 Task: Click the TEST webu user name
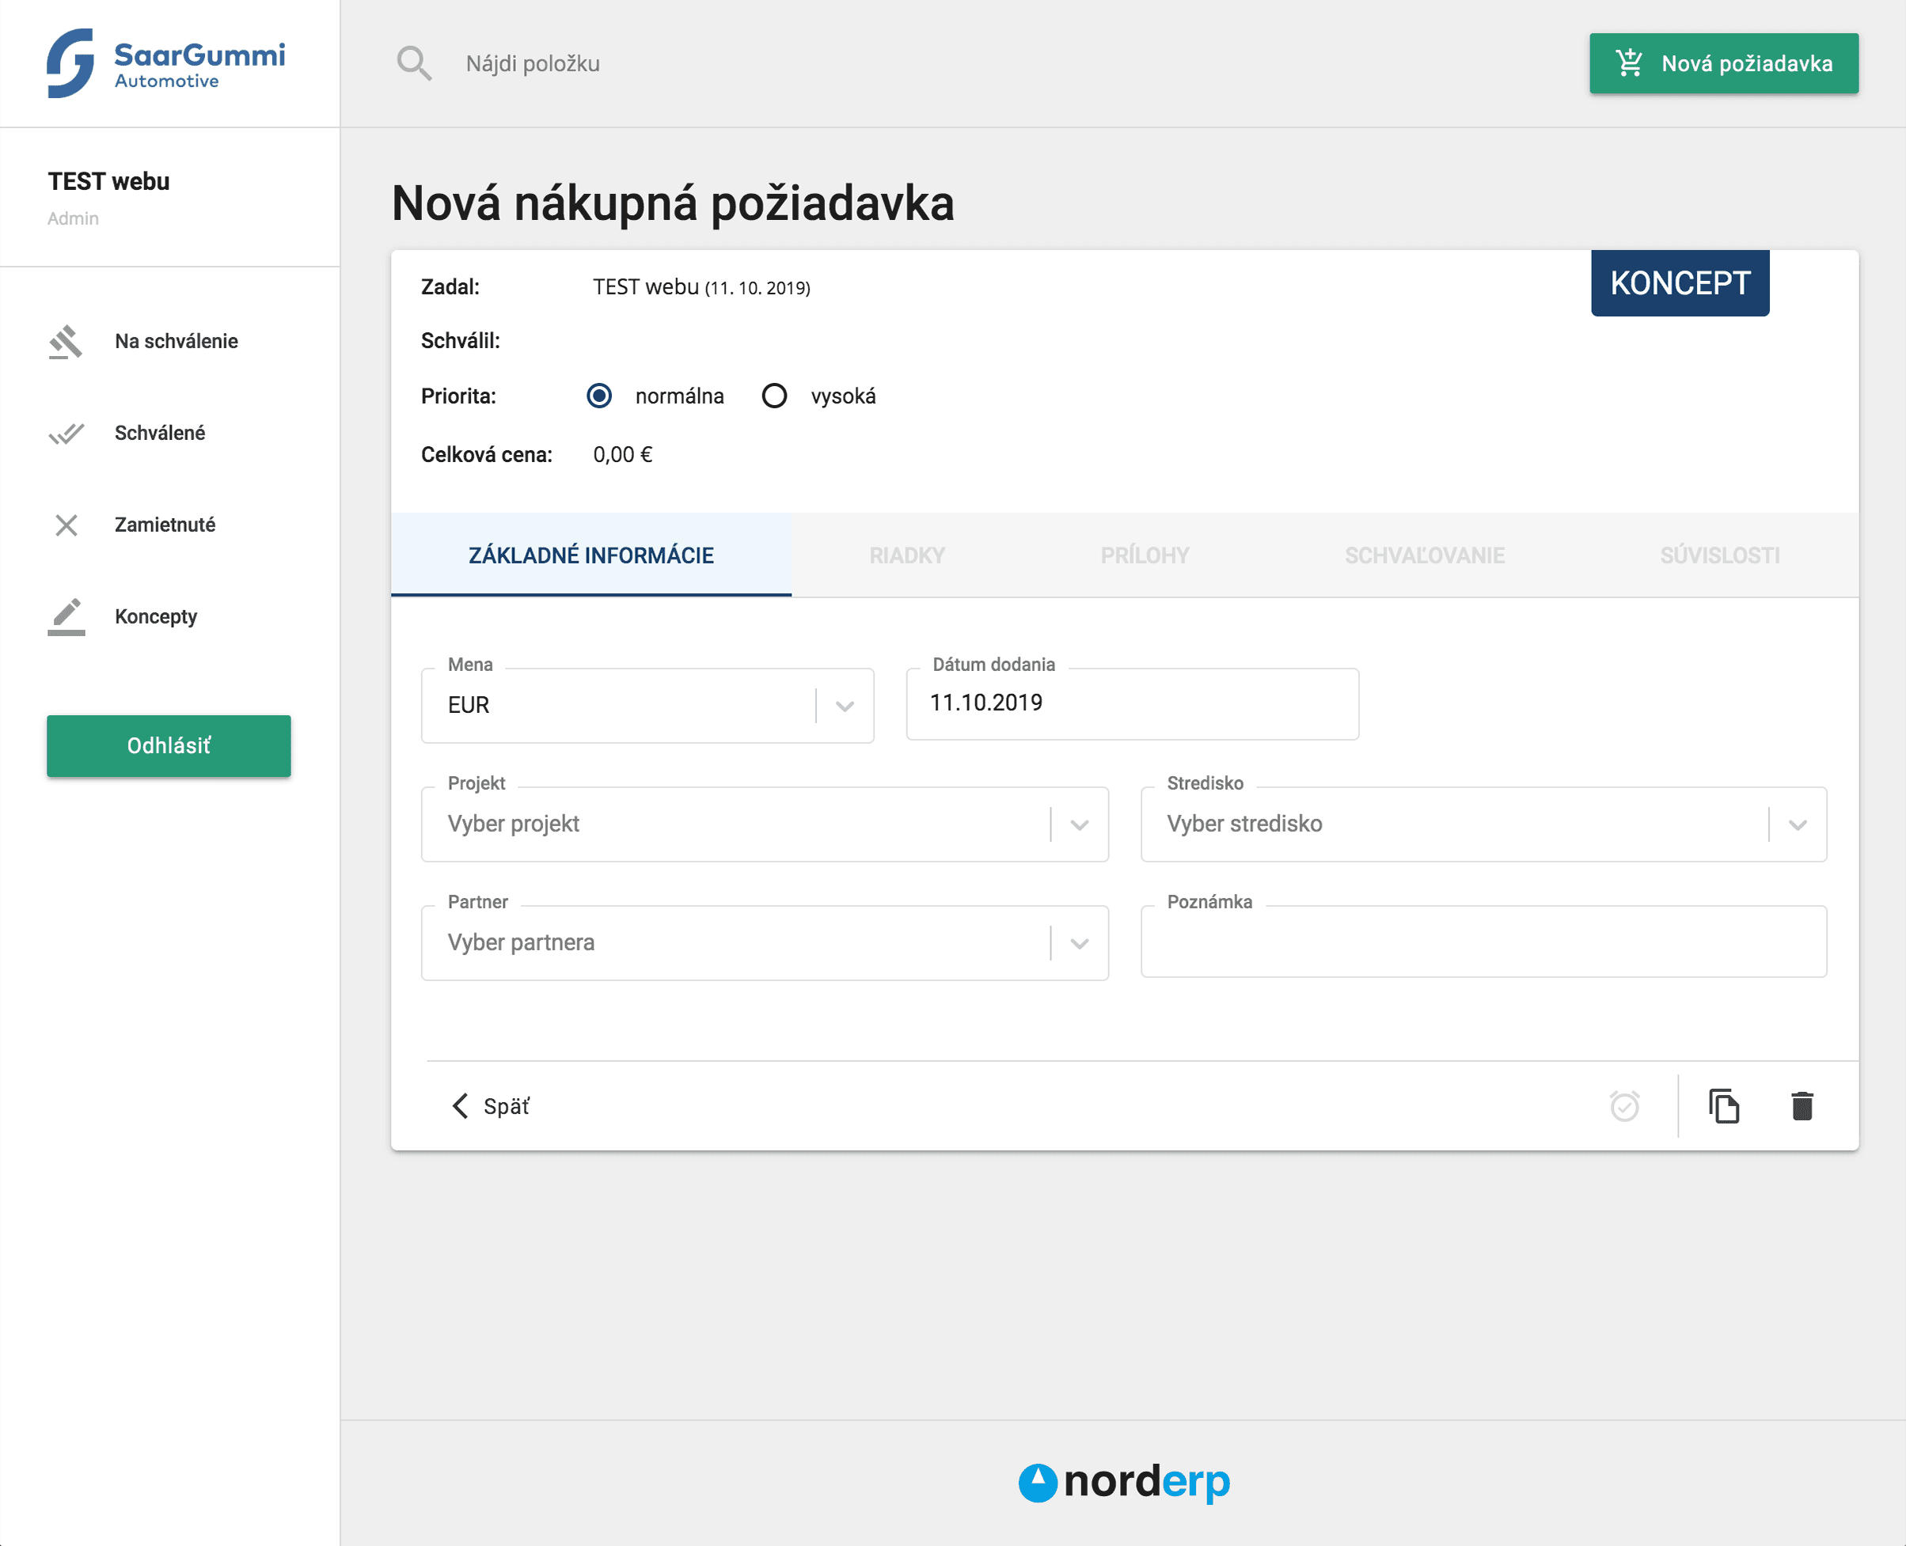[108, 182]
